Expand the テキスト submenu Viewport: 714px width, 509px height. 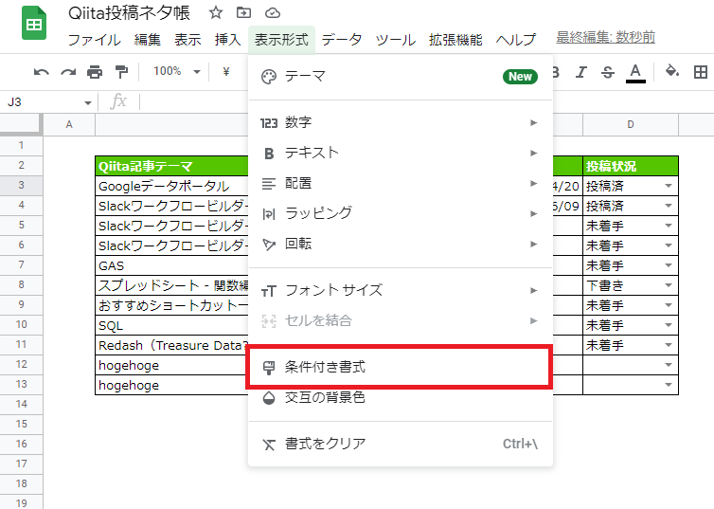(x=401, y=154)
